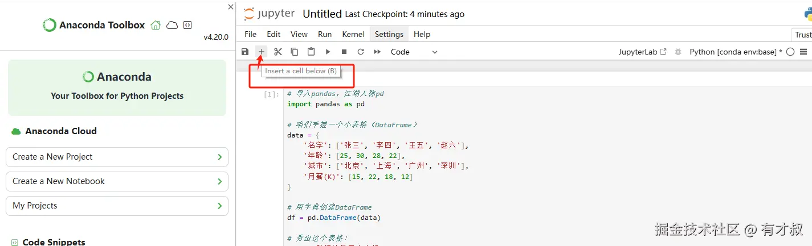Switch kernel via Python [conda env:base]
812x246 pixels.
click(735, 52)
